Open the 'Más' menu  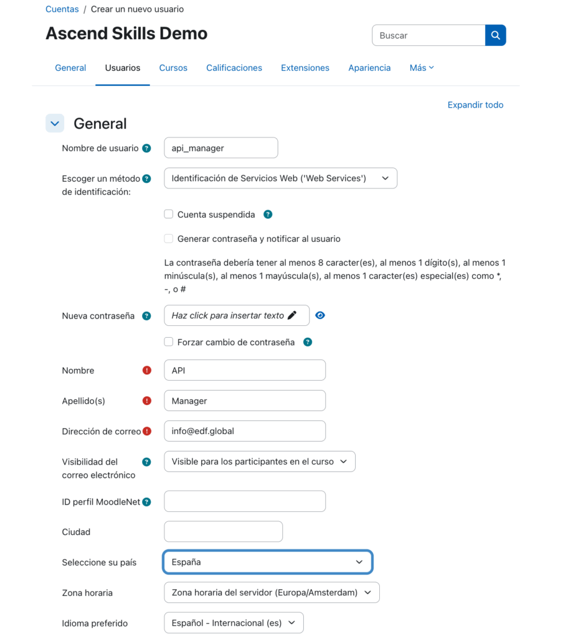[422, 68]
